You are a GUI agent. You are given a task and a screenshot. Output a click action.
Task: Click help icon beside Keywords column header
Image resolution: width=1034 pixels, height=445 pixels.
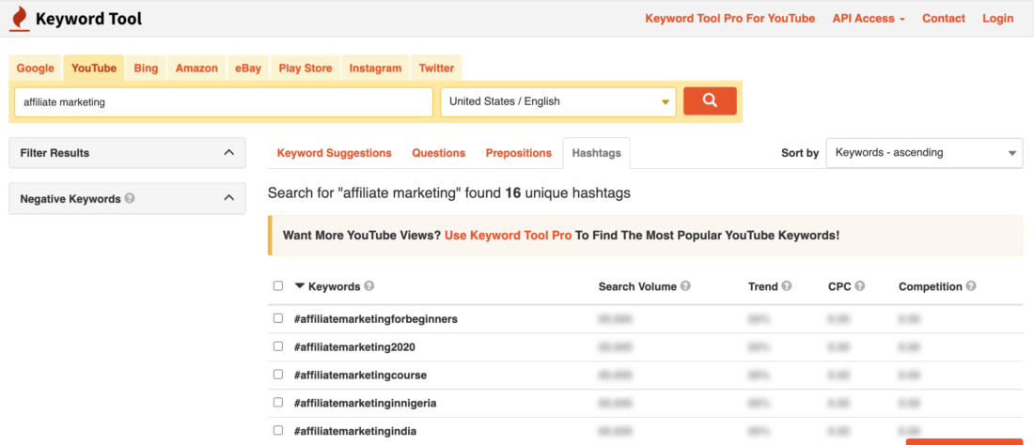tap(369, 286)
